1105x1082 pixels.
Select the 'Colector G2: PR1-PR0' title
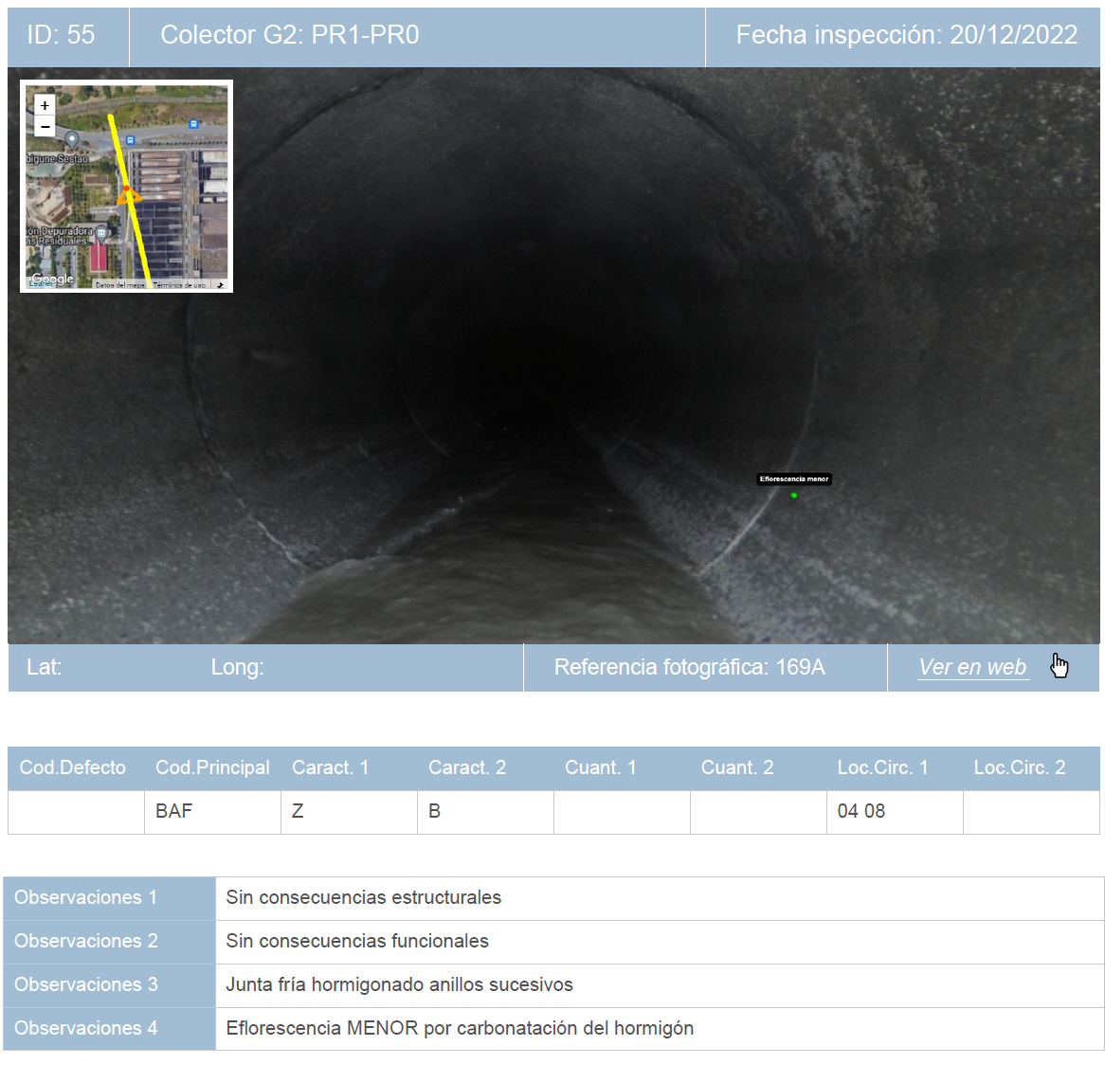tap(290, 34)
